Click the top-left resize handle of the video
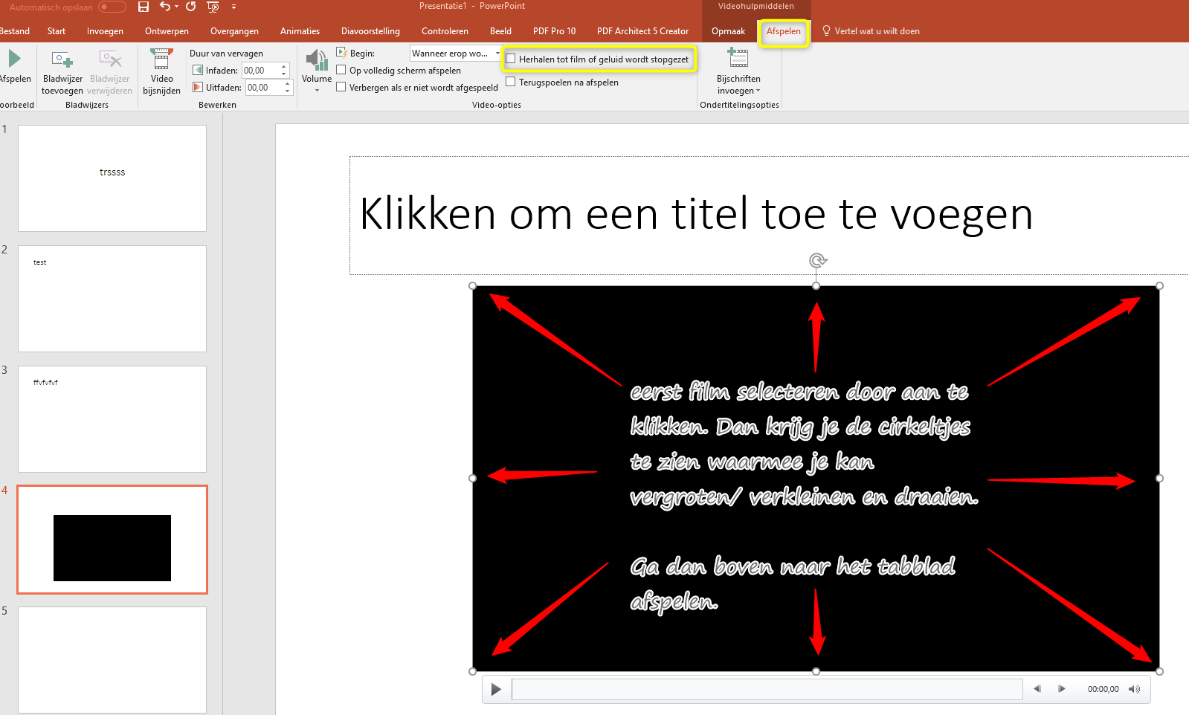Viewport: 1189px width, 715px height. tap(473, 286)
